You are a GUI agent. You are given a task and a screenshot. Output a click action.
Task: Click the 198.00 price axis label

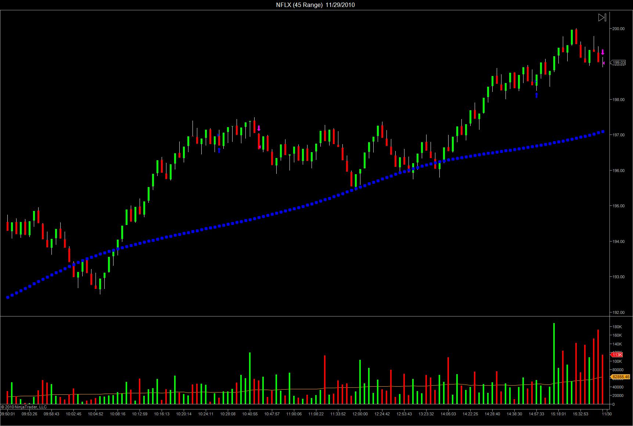click(618, 100)
